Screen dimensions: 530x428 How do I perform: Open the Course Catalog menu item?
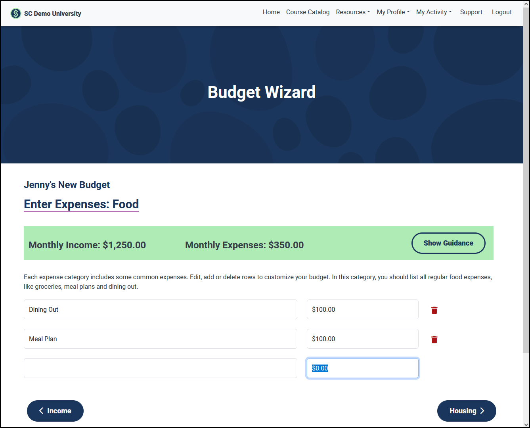pyautogui.click(x=308, y=12)
